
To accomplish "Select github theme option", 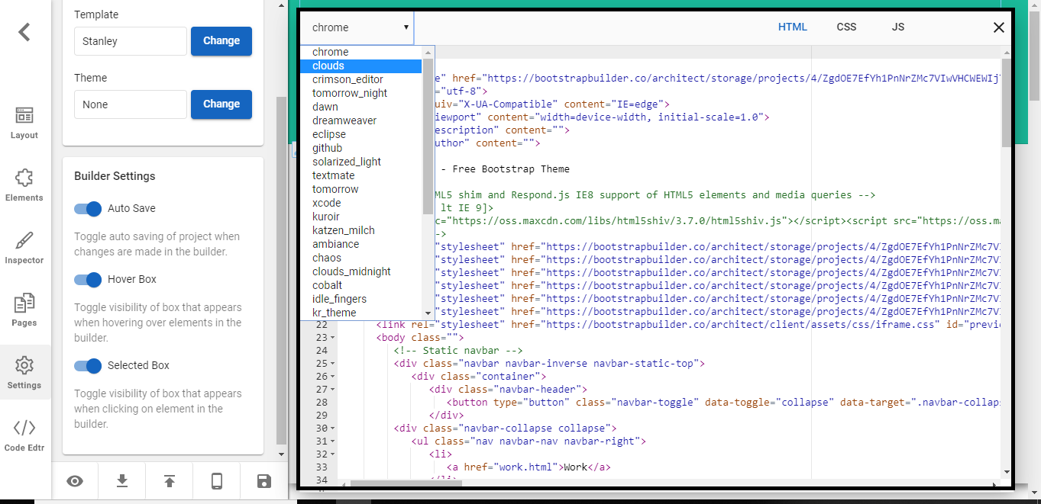I will coord(360,148).
